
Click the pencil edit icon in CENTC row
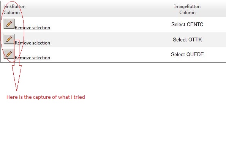click(x=9, y=24)
